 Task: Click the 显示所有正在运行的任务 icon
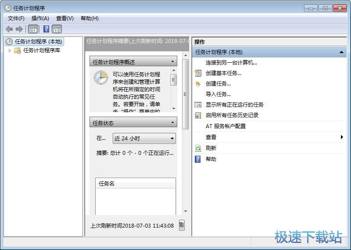(x=198, y=105)
